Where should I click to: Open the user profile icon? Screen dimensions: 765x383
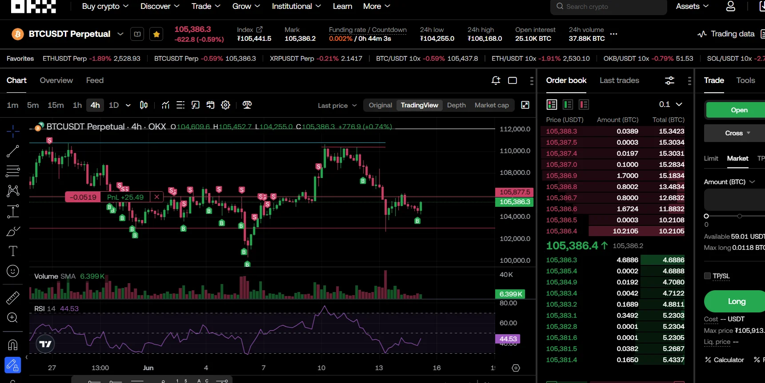point(731,6)
